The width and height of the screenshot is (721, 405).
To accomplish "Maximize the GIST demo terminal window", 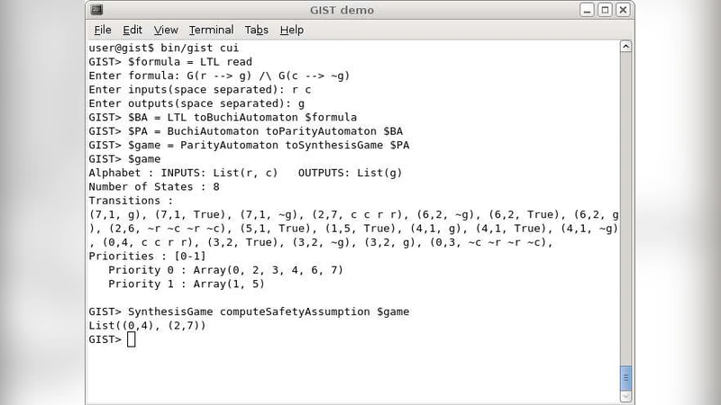I will 606,10.
